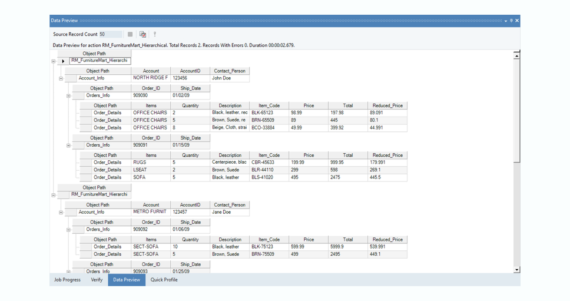
Task: Switch to the Verify tab
Action: click(97, 280)
